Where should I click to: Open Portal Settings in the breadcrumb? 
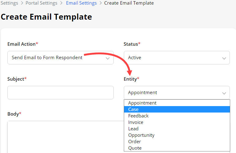(x=41, y=3)
